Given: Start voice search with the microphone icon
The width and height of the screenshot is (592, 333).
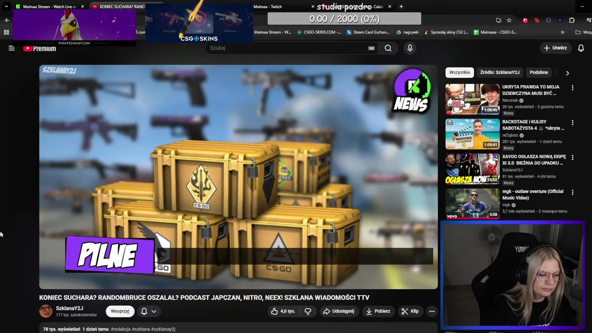Looking at the screenshot, I should 410,48.
